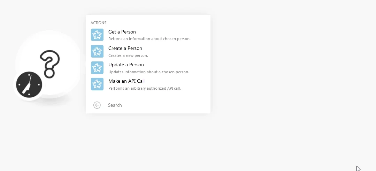Click the ACTIONS section header label
Screen dimensions: 376x171
coord(98,23)
